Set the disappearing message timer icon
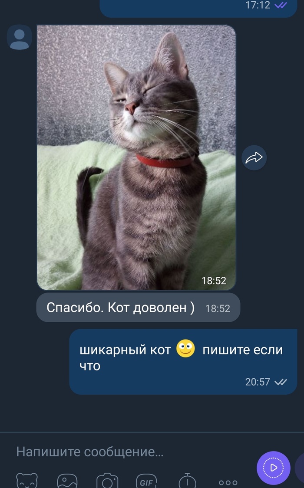Viewport: 304px width, 488px height. 187,481
